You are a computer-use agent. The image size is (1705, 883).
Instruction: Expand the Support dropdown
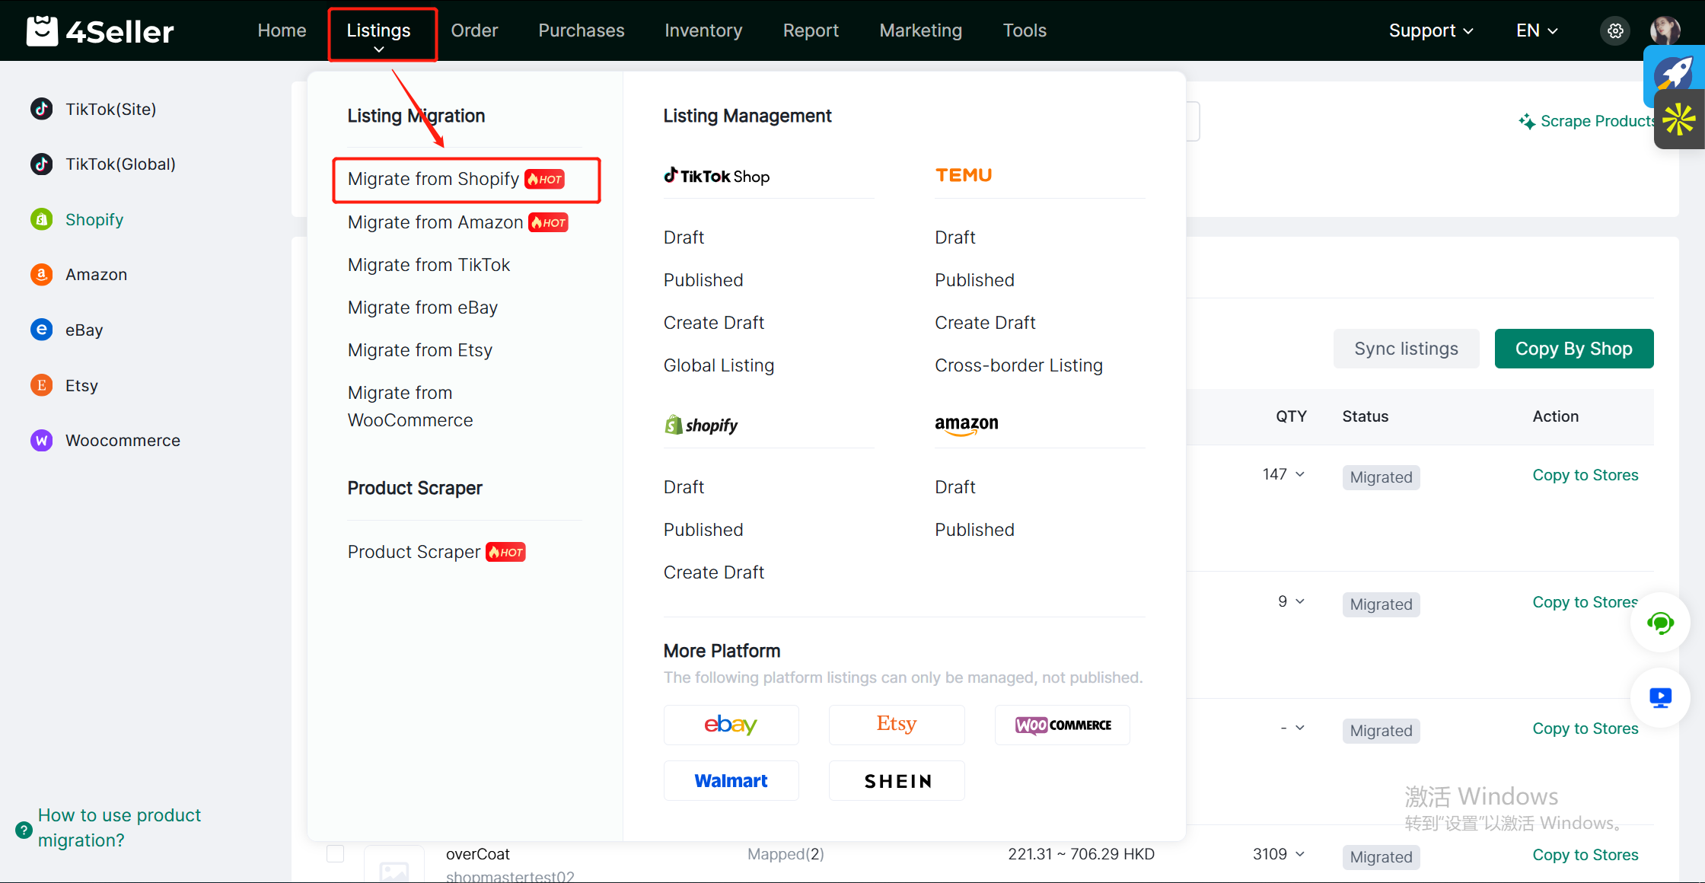pyautogui.click(x=1431, y=30)
